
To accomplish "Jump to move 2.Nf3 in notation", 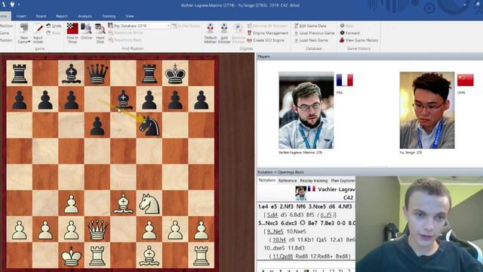I will (286, 206).
